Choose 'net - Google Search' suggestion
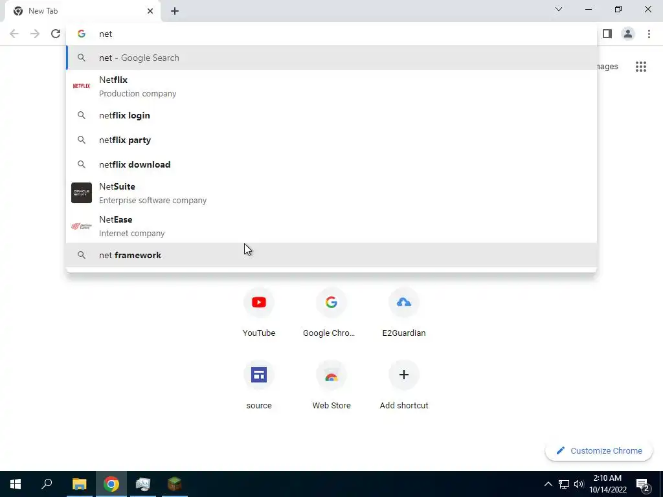Viewport: 663px width, 497px height. [x=331, y=58]
